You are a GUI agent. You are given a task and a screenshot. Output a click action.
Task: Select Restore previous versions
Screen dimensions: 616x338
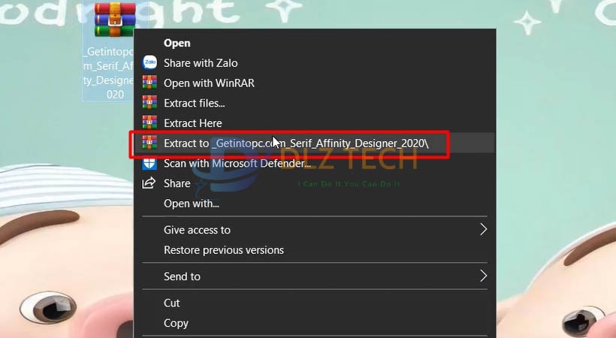point(314,250)
